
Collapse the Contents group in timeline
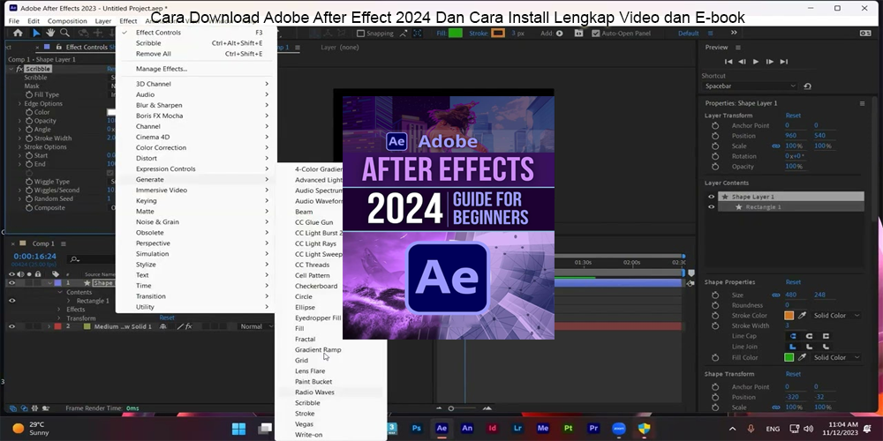pos(60,292)
